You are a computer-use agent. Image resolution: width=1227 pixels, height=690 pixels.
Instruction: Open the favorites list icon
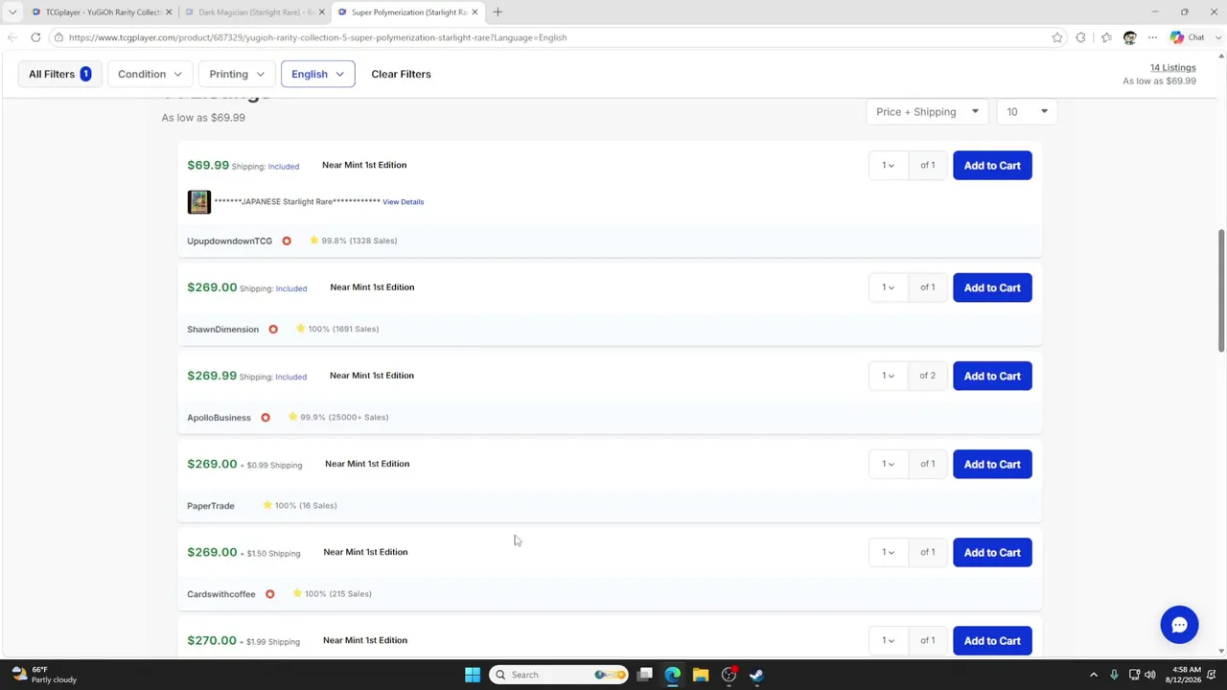pos(1106,37)
